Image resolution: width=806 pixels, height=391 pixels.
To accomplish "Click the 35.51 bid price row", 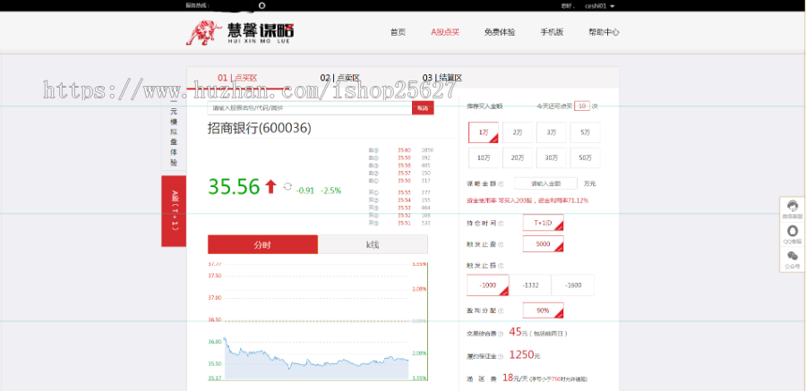I will point(401,223).
